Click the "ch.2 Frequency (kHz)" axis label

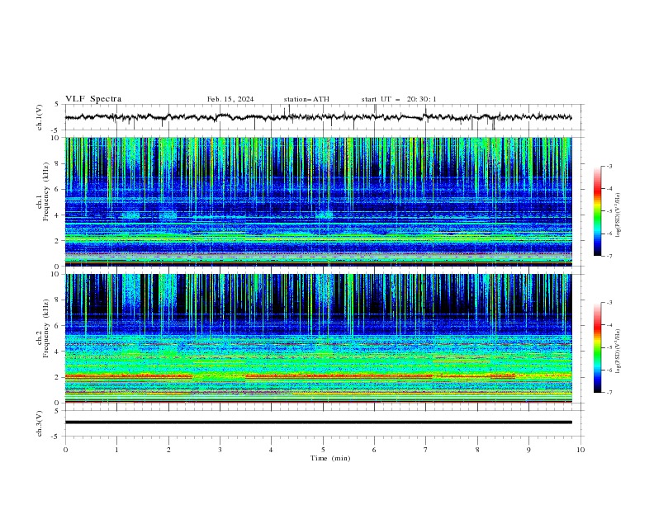pyautogui.click(x=43, y=328)
